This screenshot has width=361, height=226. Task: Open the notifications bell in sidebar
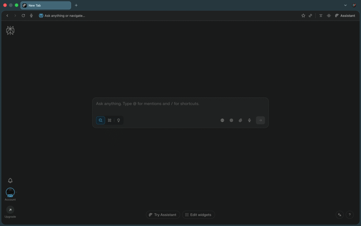tap(10, 180)
